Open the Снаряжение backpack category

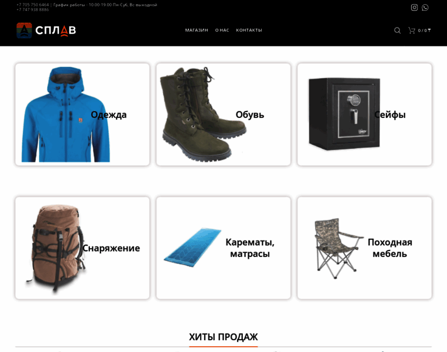click(x=82, y=248)
